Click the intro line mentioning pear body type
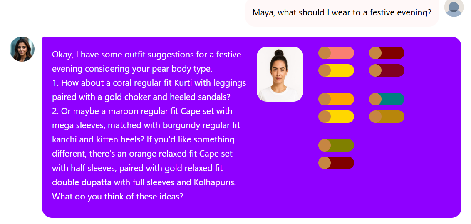 [x=146, y=61]
